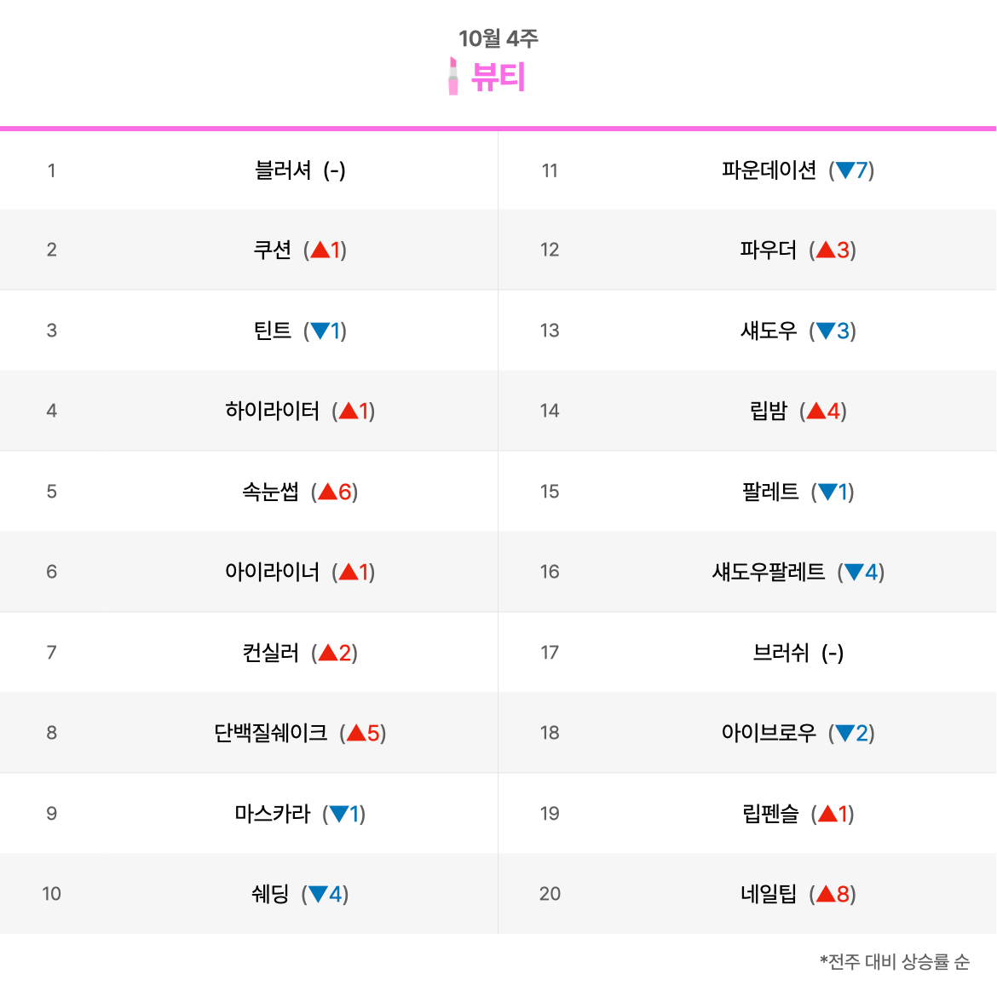The image size is (997, 997).
Task: Select the 마스카라 keyword
Action: pos(272,813)
